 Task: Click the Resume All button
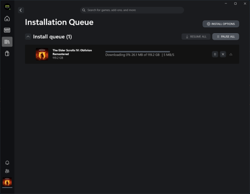tap(196, 37)
